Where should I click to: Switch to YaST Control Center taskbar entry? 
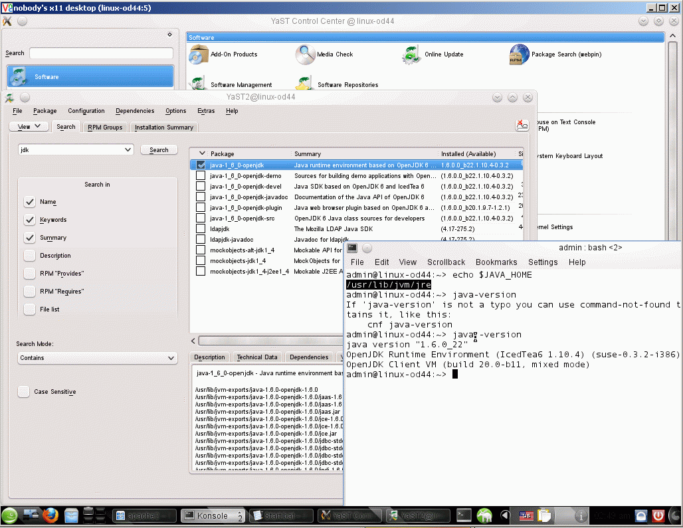tap(349, 516)
